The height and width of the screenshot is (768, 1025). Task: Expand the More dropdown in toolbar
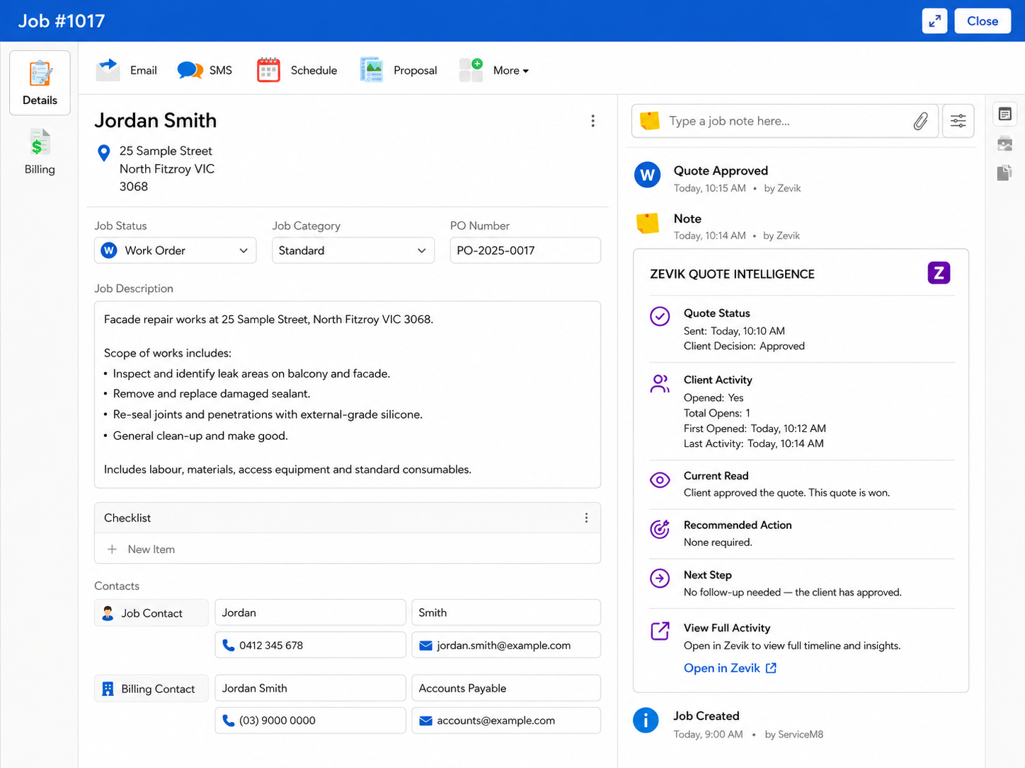click(511, 70)
